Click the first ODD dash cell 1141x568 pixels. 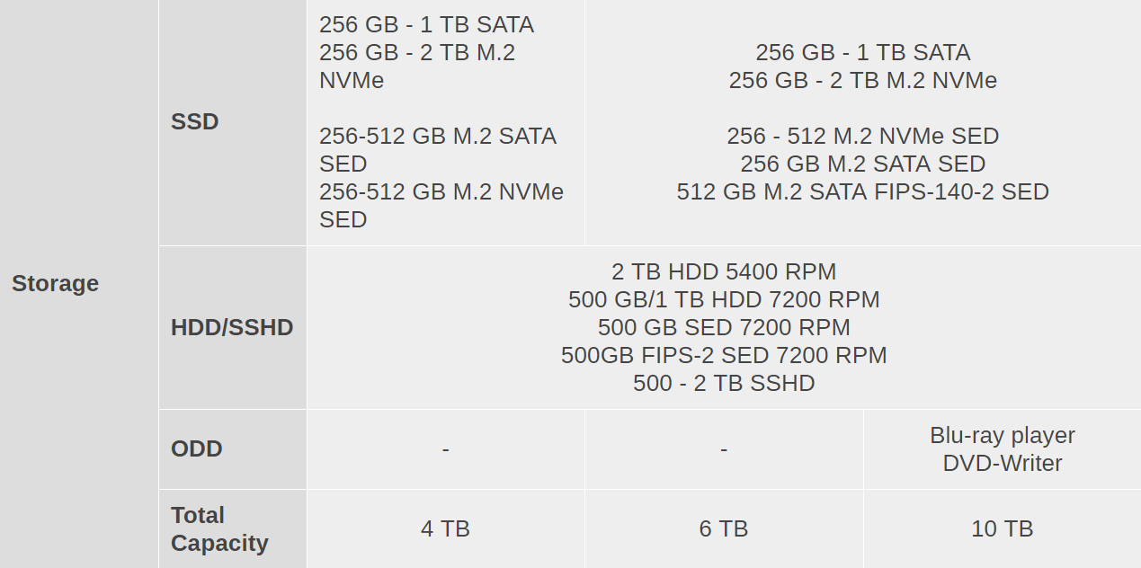coord(445,449)
